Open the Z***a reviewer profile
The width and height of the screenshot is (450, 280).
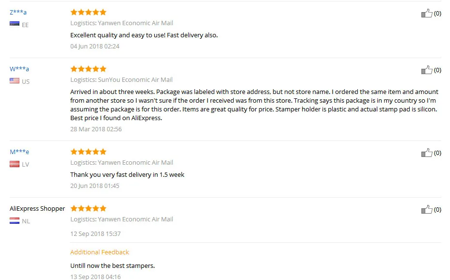18,12
